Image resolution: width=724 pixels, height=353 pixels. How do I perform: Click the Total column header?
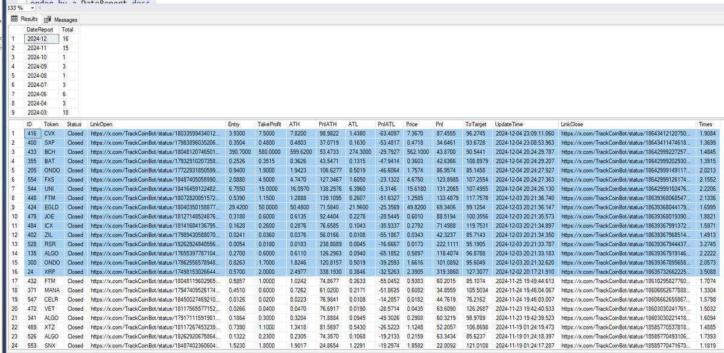tap(68, 30)
